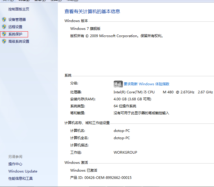Click the Windows 版本 section heading
214x187 pixels.
(76, 21)
